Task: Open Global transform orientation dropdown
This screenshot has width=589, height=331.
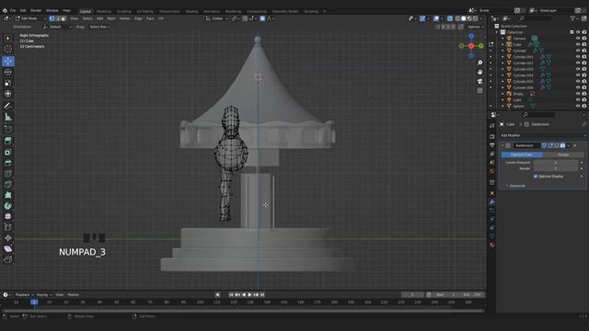Action: pos(217,18)
